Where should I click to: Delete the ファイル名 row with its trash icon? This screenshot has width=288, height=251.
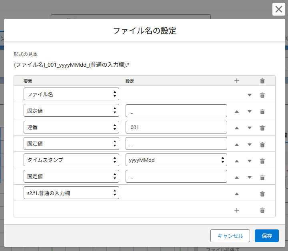coord(262,95)
